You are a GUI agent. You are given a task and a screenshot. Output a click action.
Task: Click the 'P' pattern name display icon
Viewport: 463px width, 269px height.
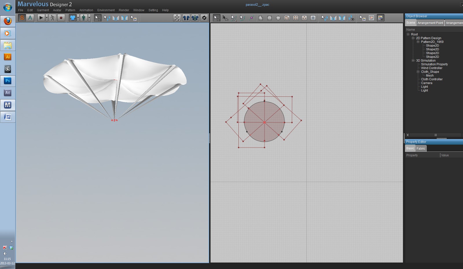tap(372, 18)
